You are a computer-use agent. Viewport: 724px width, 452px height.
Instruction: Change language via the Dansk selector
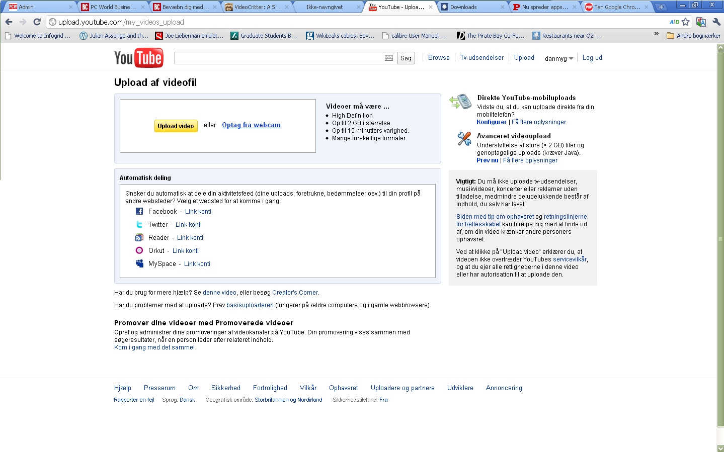[x=187, y=400]
